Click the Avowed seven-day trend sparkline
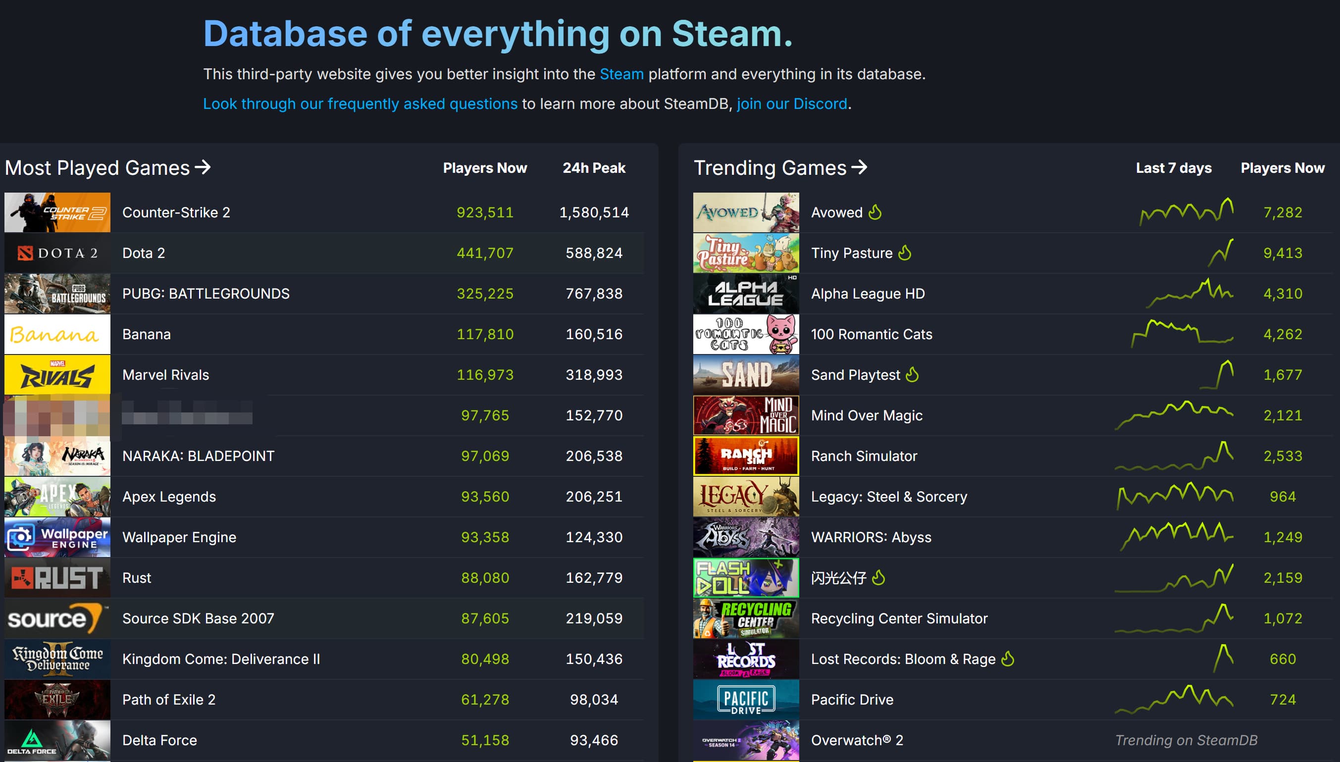 pyautogui.click(x=1186, y=212)
